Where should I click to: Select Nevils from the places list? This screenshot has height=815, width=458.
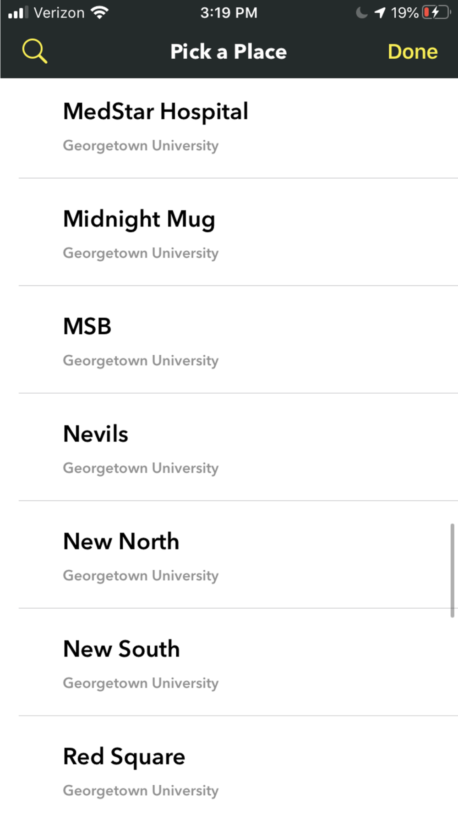coord(96,434)
